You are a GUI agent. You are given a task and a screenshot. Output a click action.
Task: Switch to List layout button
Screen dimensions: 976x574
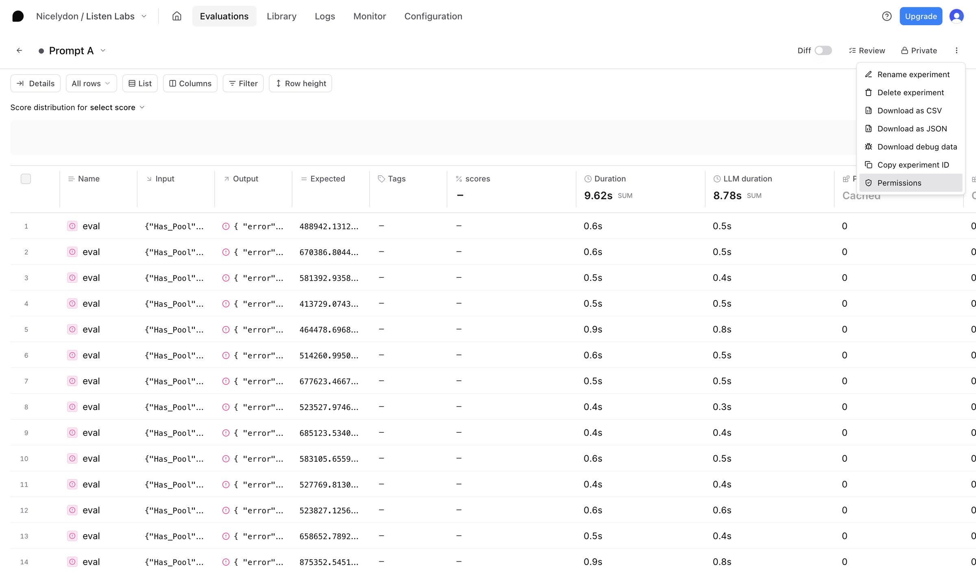[x=140, y=83]
